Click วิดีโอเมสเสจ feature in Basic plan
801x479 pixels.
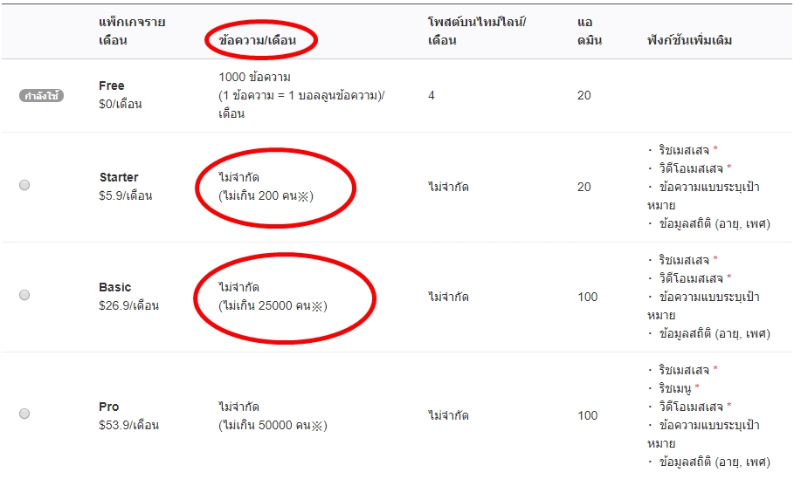(686, 278)
